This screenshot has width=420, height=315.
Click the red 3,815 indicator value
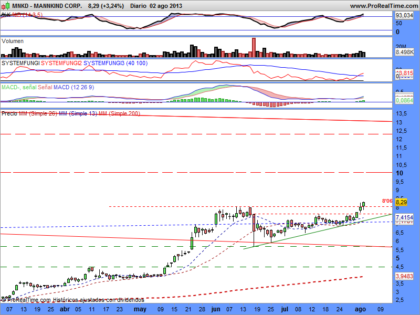coord(406,73)
